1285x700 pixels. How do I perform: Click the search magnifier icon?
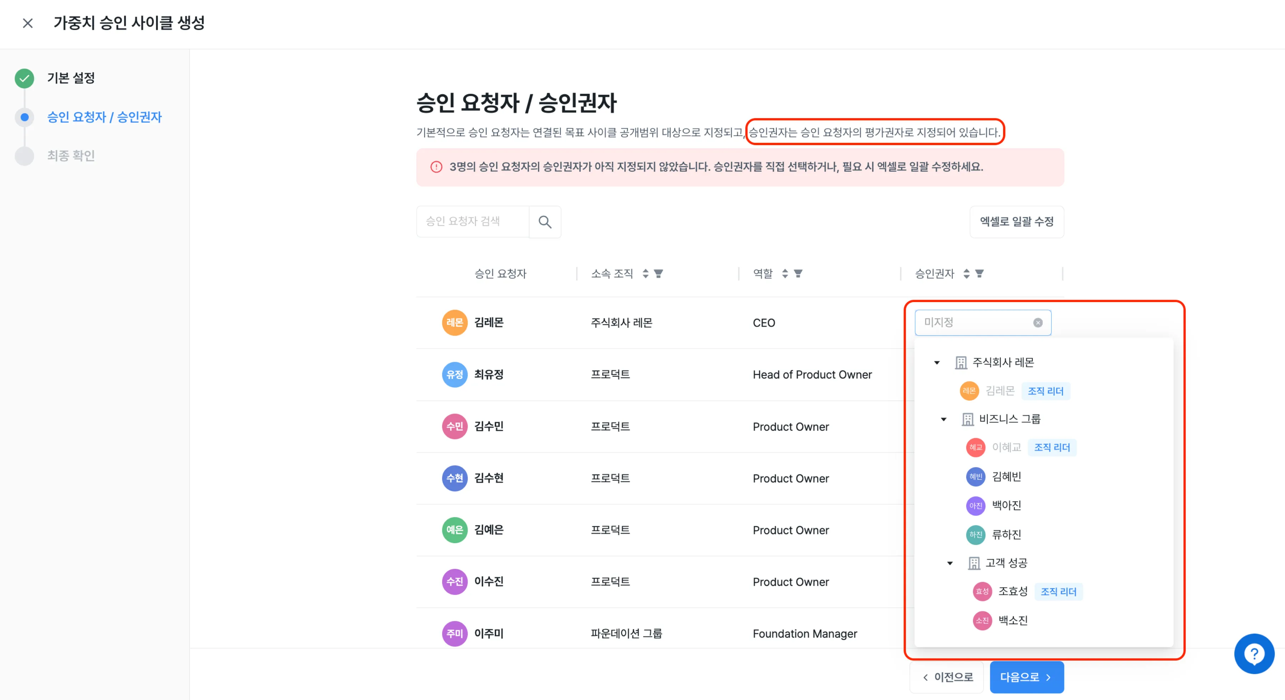pyautogui.click(x=545, y=222)
